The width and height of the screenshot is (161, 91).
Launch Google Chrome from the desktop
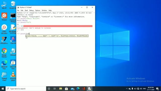[4, 53]
